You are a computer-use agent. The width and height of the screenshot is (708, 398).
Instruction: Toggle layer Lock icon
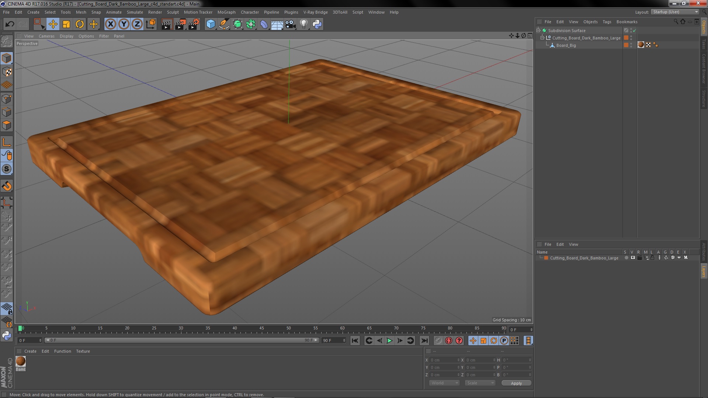click(652, 258)
